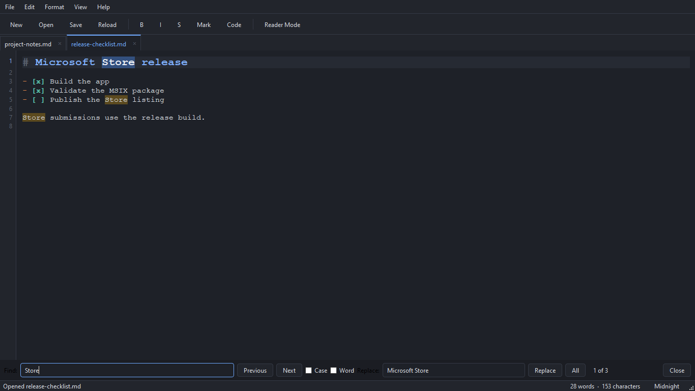Click the Open toolbar button
Screen dimensions: 695x391
[x=46, y=25]
